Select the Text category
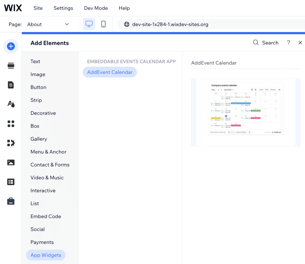305x264 pixels. (35, 61)
